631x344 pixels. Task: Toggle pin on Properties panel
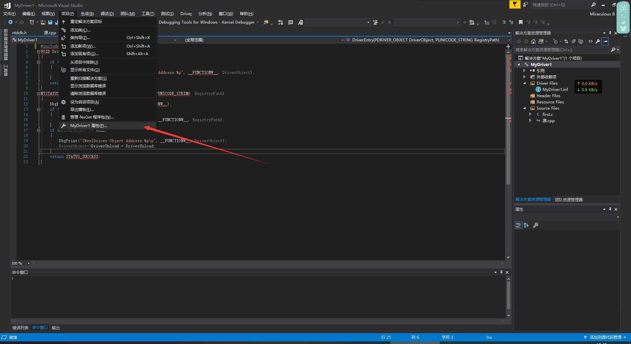pyautogui.click(x=610, y=209)
